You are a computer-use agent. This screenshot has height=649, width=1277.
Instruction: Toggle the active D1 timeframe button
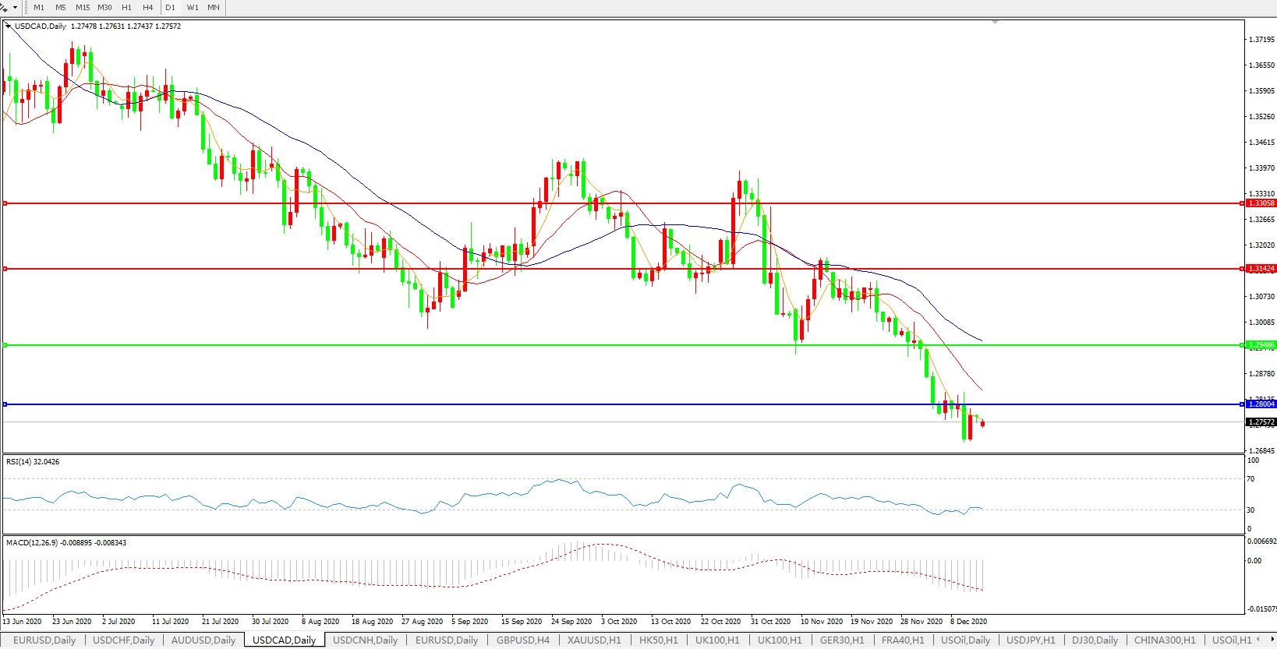(170, 8)
